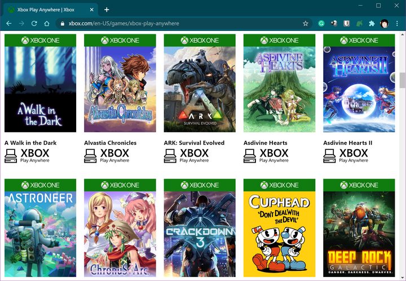
Task: Open A Walk in the Dark cover art
Action: [x=41, y=90]
